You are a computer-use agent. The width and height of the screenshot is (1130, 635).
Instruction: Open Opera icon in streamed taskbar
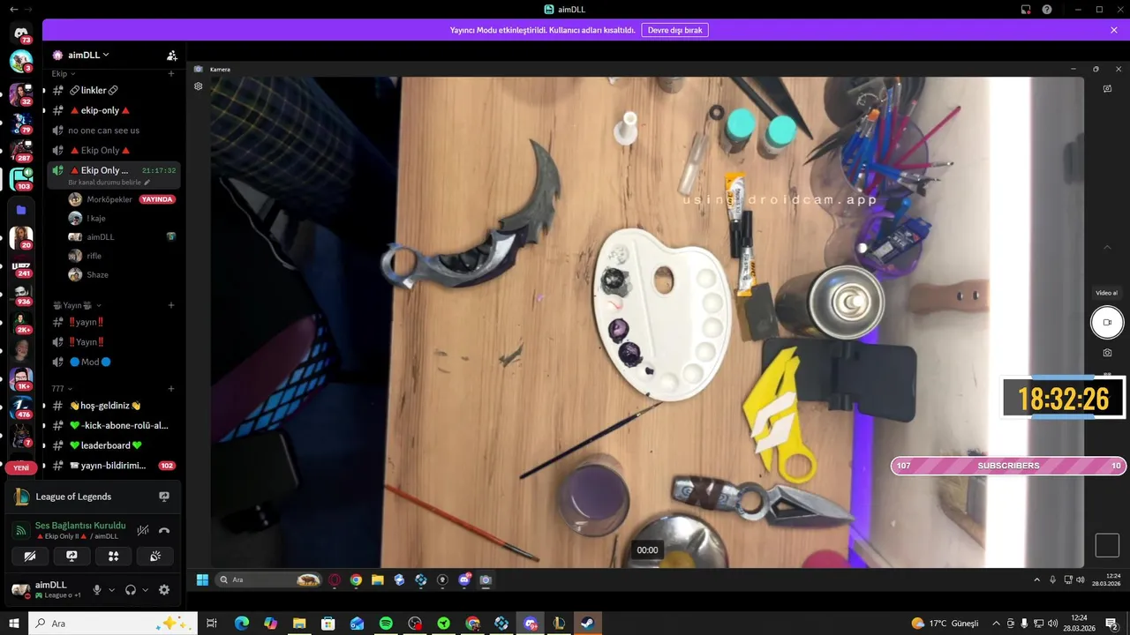click(x=334, y=579)
